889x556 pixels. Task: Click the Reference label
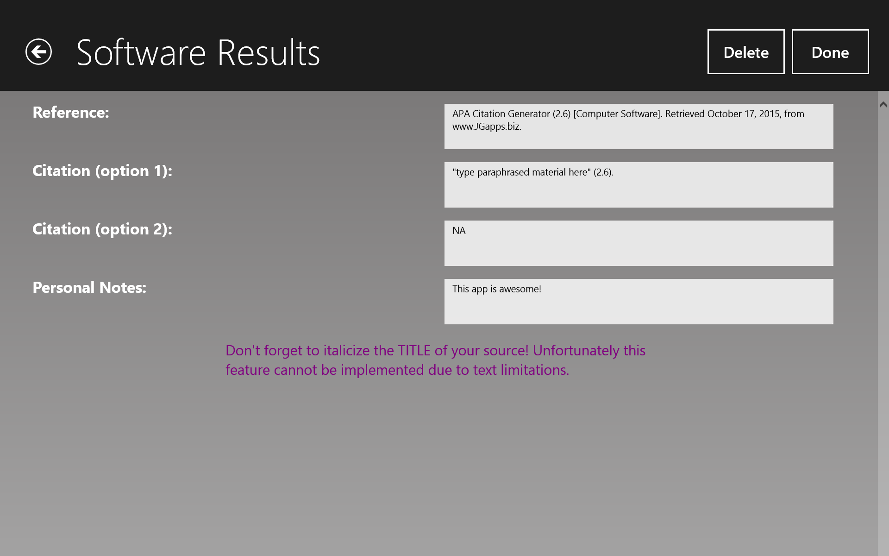[71, 113]
